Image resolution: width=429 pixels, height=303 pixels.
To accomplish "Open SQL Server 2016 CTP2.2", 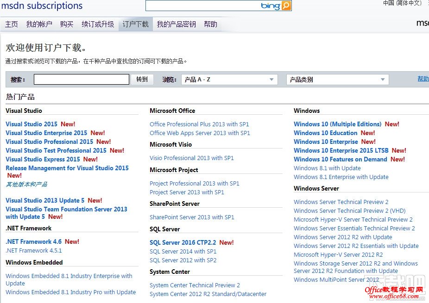I will click(183, 242).
